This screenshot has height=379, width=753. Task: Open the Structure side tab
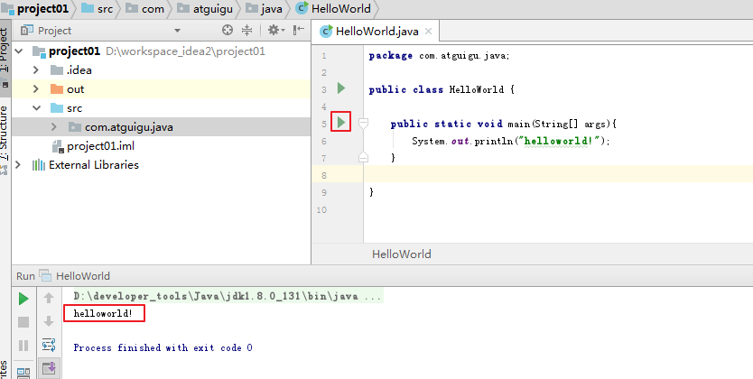pos(5,133)
